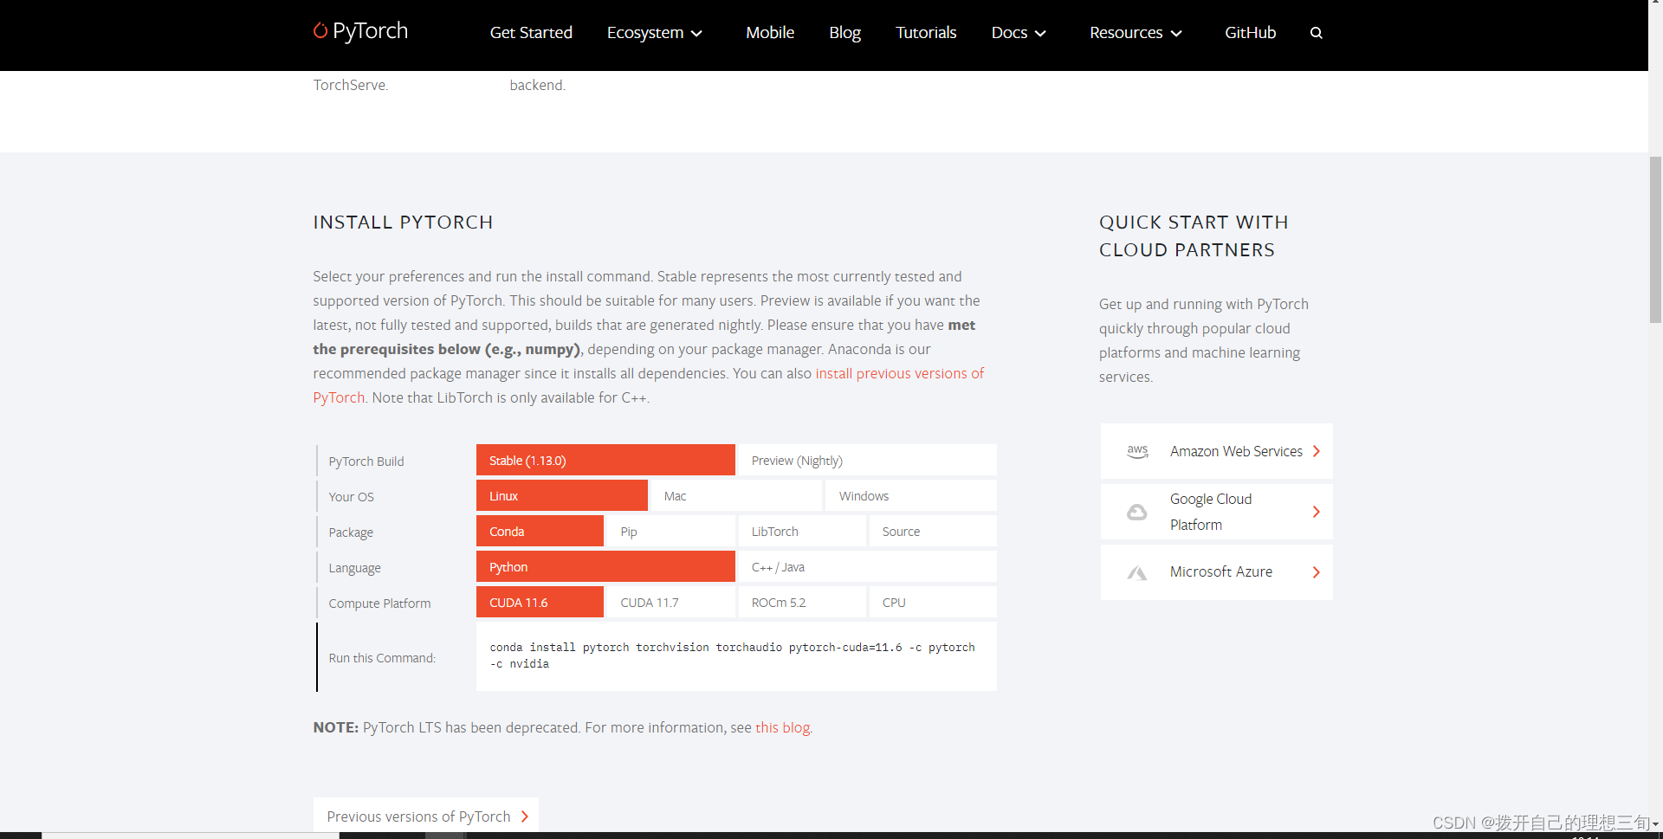The width and height of the screenshot is (1663, 839).
Task: Click arrow beside Previous versions of PyTorch
Action: [x=525, y=816]
